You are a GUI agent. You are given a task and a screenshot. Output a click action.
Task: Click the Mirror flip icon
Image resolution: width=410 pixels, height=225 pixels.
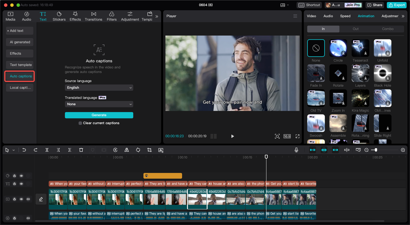coord(127,150)
